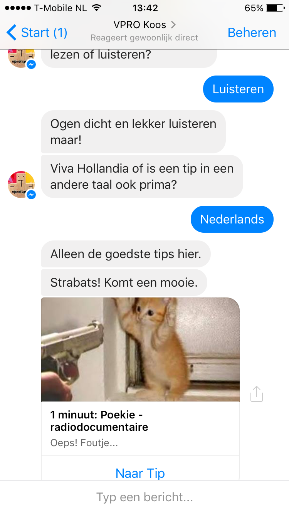Expand VPRO Koos conversation details chevron

[x=173, y=25]
